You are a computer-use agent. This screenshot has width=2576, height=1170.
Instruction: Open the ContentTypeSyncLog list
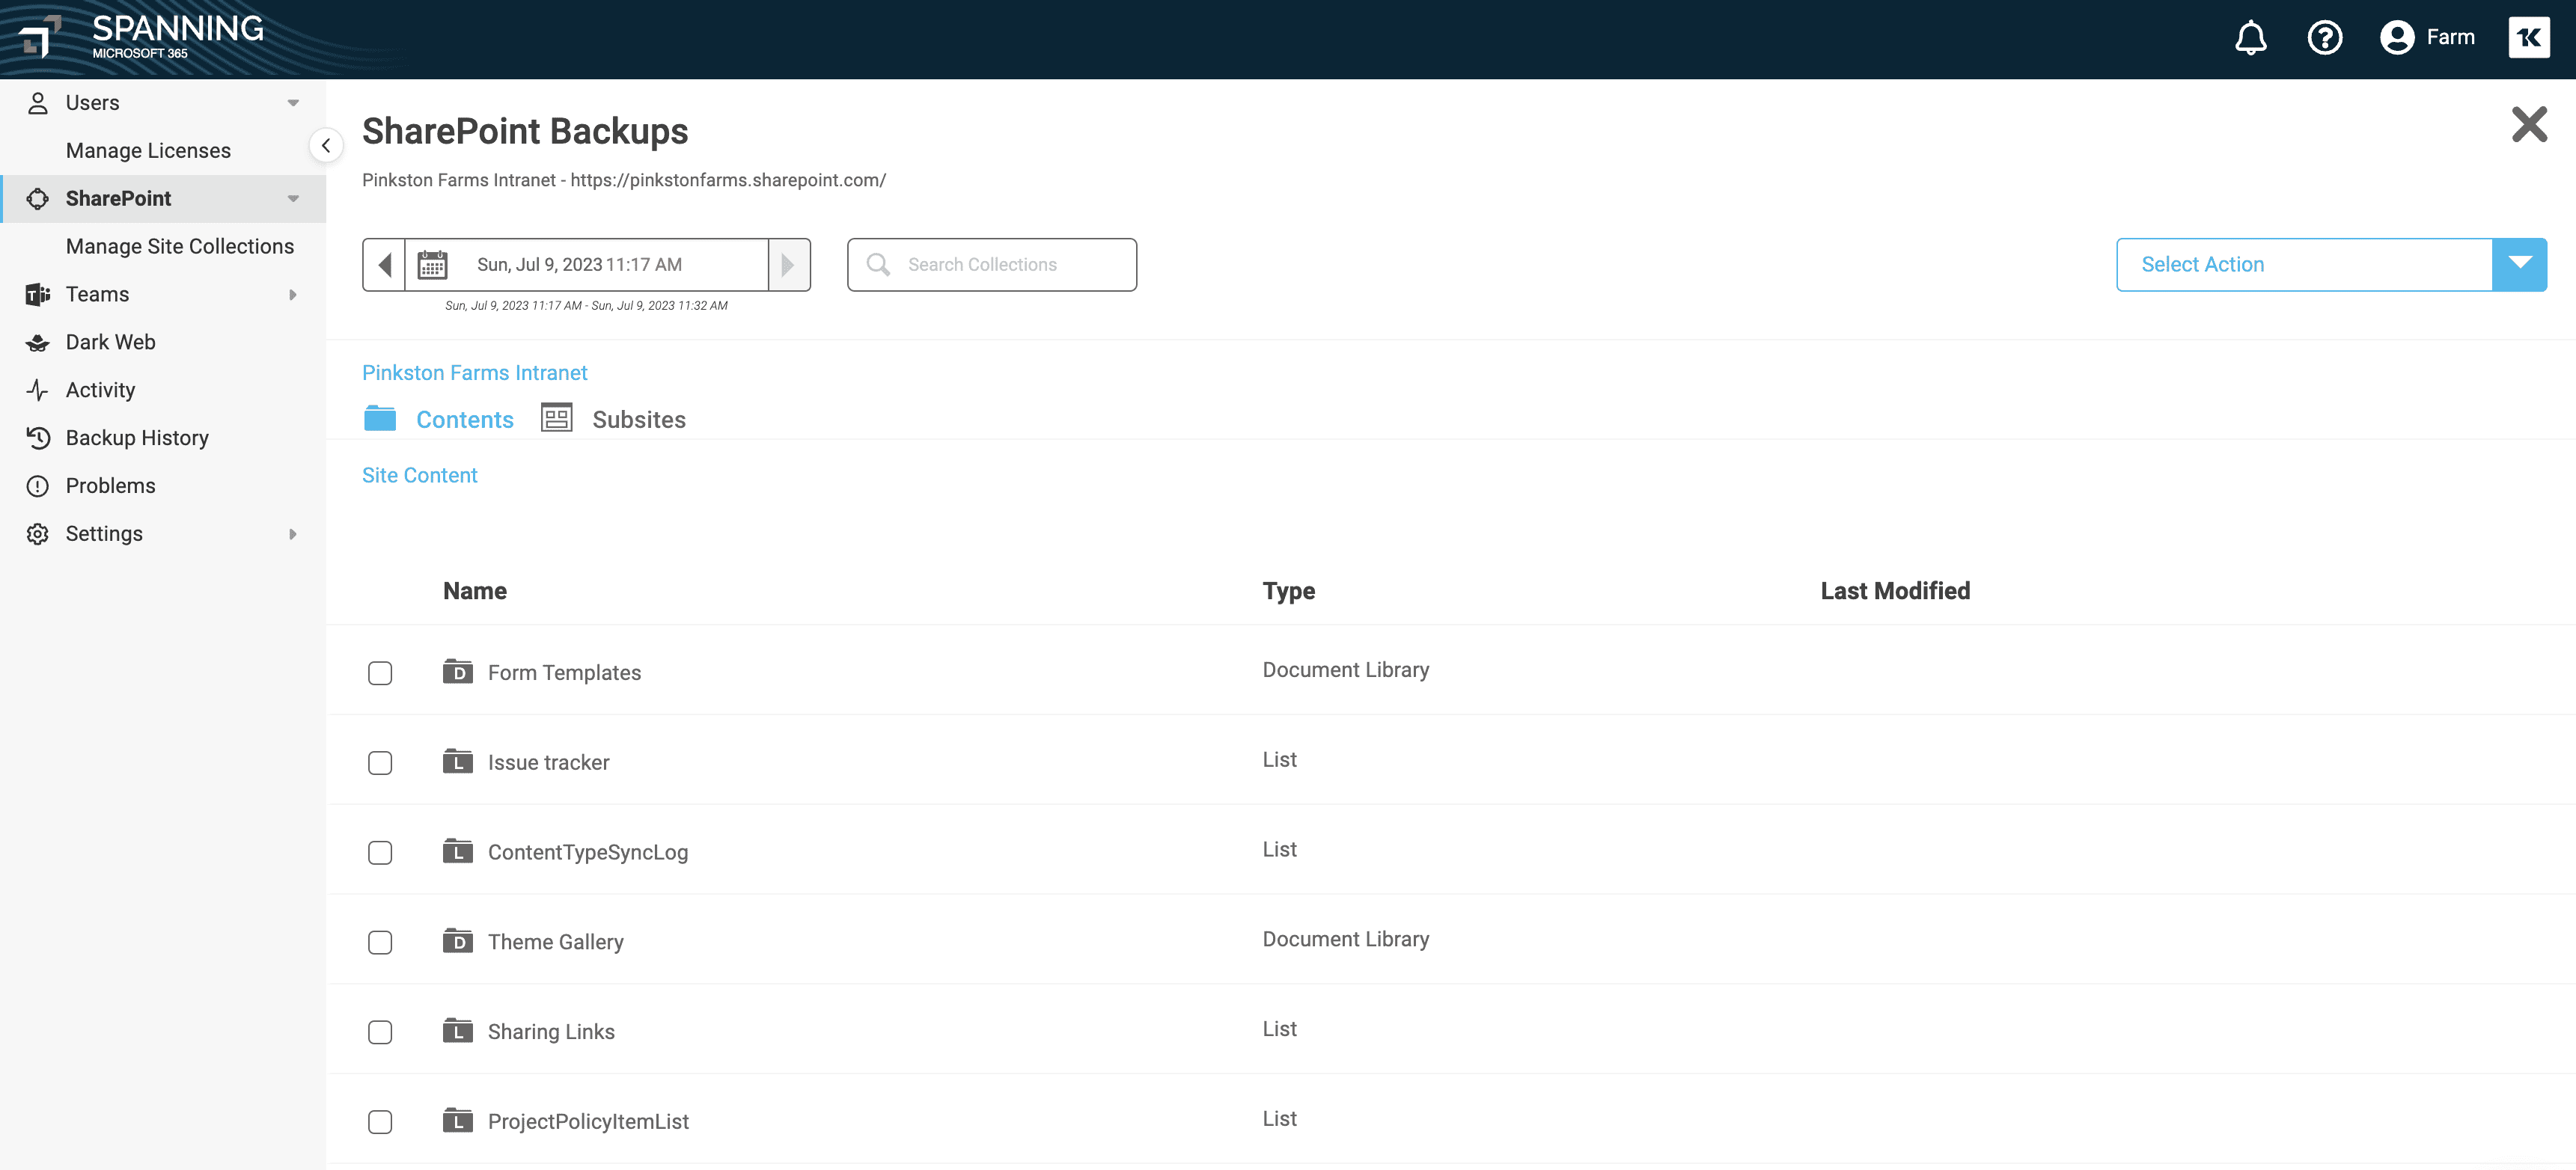(x=588, y=854)
